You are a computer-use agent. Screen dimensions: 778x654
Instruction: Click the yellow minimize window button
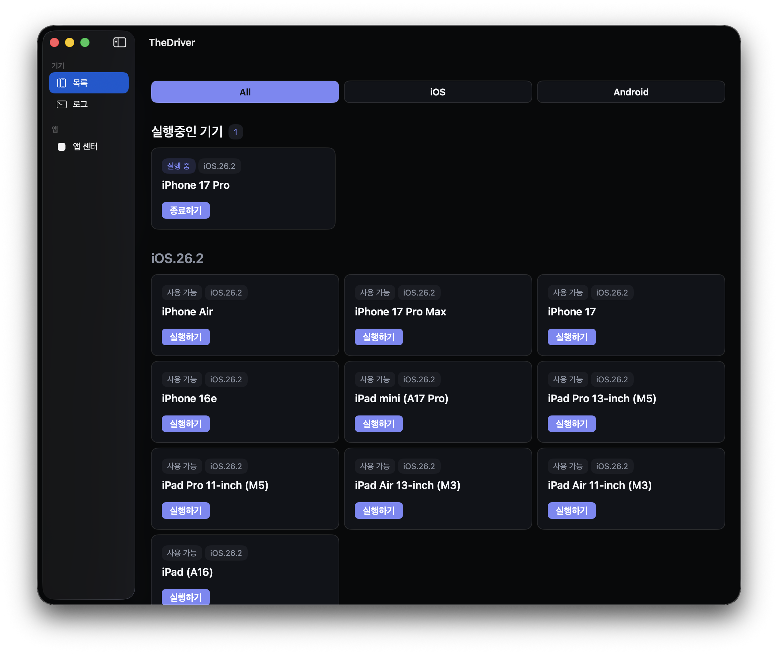70,43
